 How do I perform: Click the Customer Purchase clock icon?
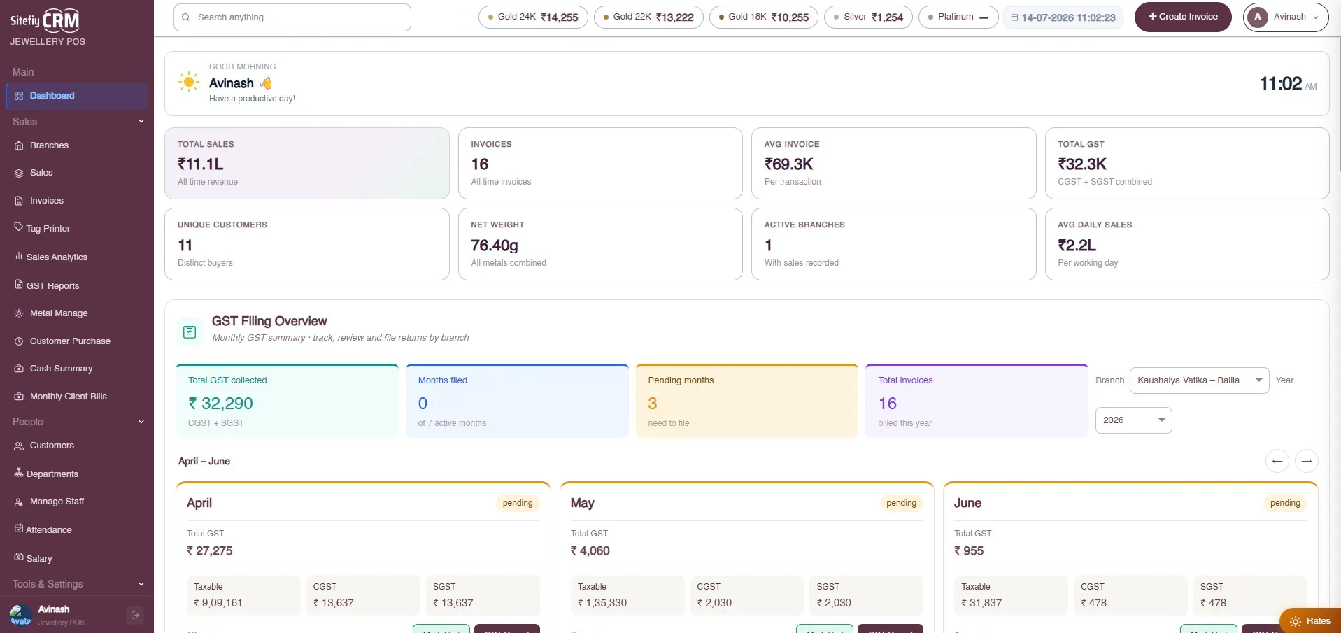(x=19, y=341)
